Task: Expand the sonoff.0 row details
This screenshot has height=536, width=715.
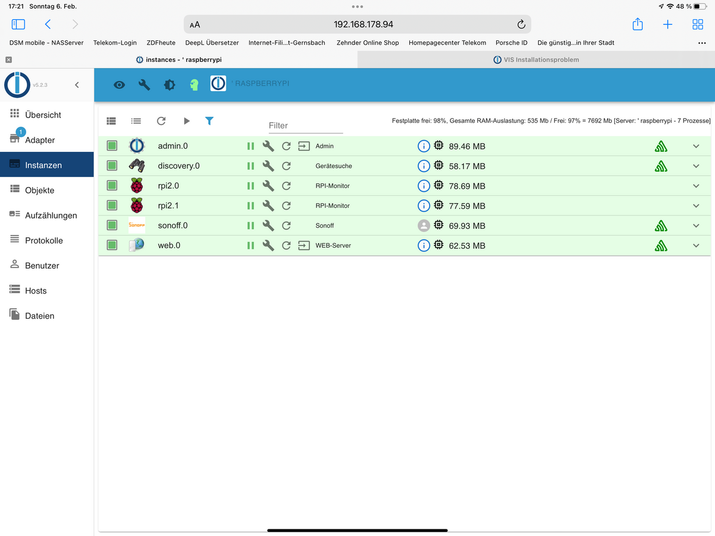Action: (x=696, y=226)
